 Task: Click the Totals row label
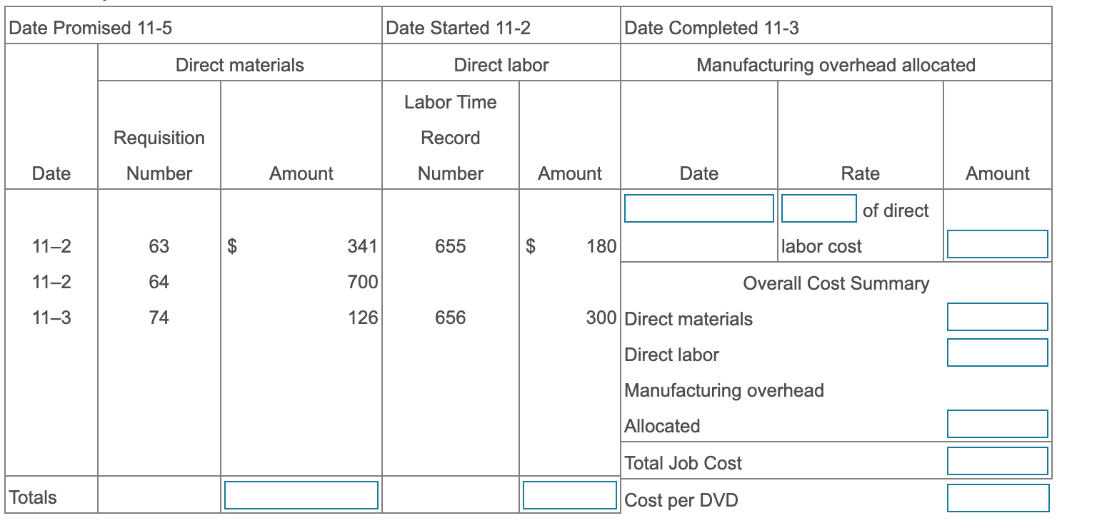(x=32, y=497)
